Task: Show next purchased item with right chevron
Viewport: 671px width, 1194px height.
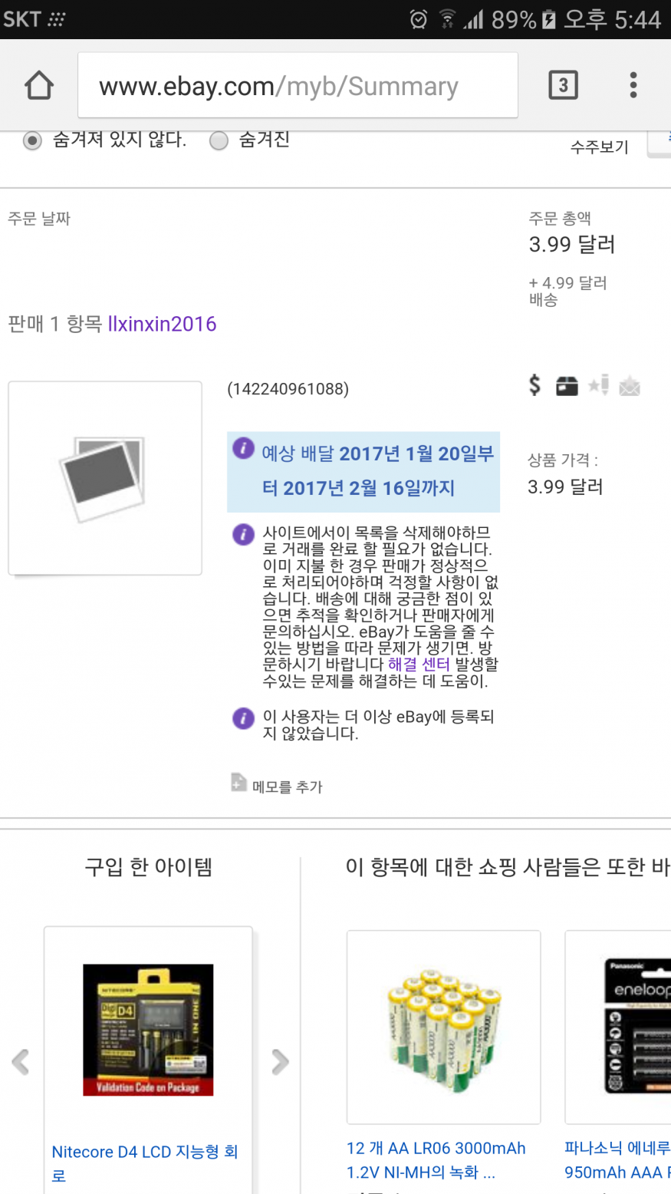Action: tap(280, 1062)
